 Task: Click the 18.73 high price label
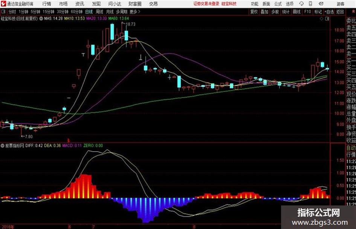[x=131, y=24]
